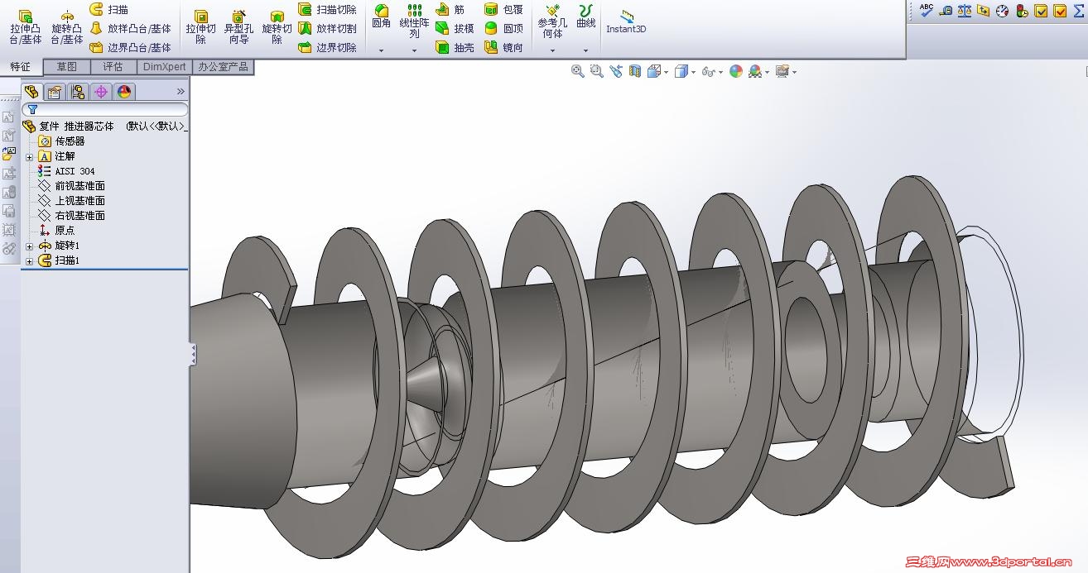Image resolution: width=1088 pixels, height=573 pixels.
Task: Open the FeatureManager design tree tab
Action: click(x=31, y=92)
